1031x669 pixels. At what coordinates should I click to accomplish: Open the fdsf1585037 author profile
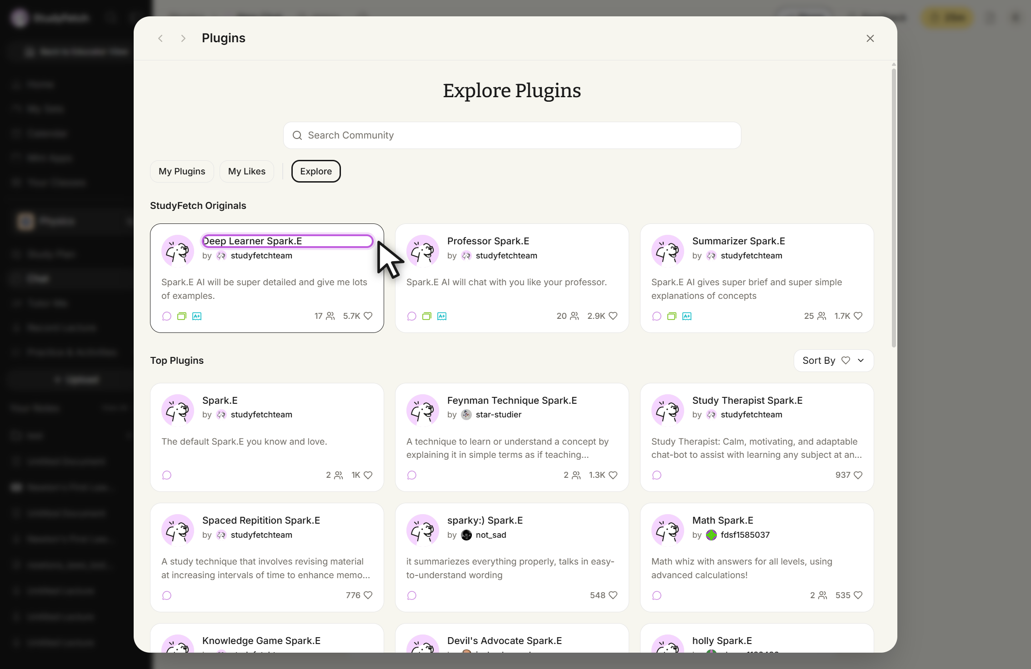[745, 535]
